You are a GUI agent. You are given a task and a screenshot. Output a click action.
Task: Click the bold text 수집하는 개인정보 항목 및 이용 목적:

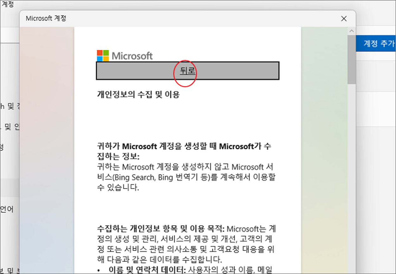[x=161, y=229]
